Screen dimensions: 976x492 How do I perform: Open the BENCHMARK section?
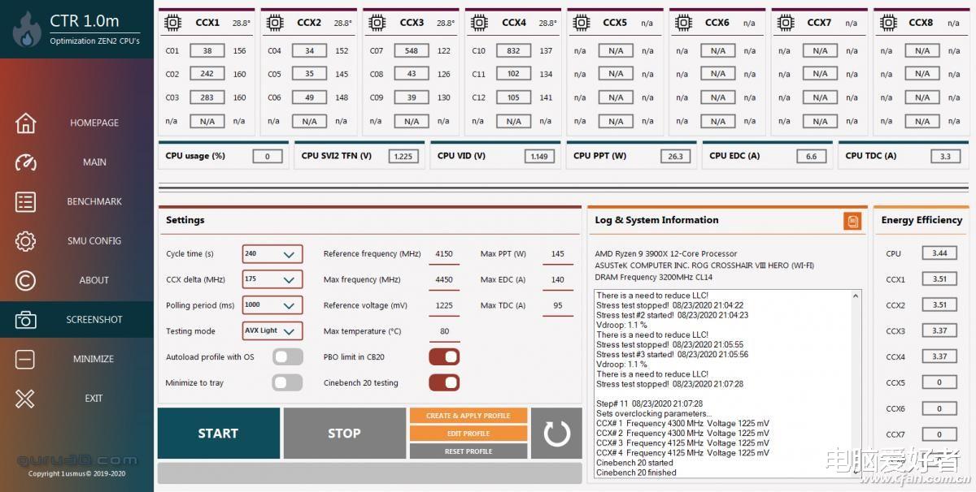pos(94,201)
